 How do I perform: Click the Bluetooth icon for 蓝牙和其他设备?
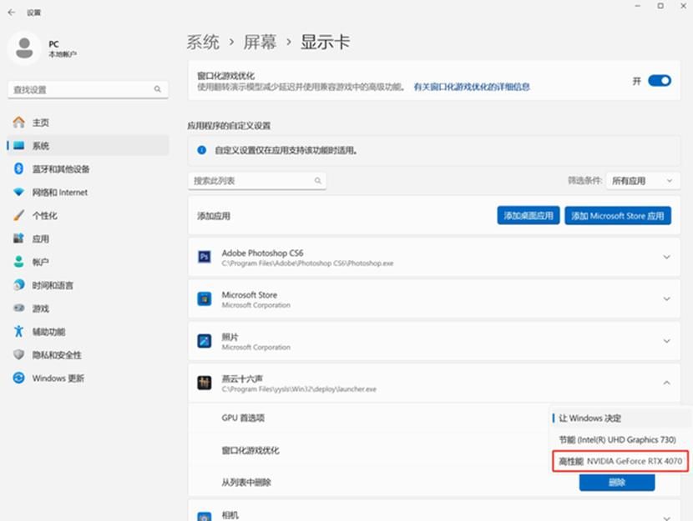[x=18, y=168]
